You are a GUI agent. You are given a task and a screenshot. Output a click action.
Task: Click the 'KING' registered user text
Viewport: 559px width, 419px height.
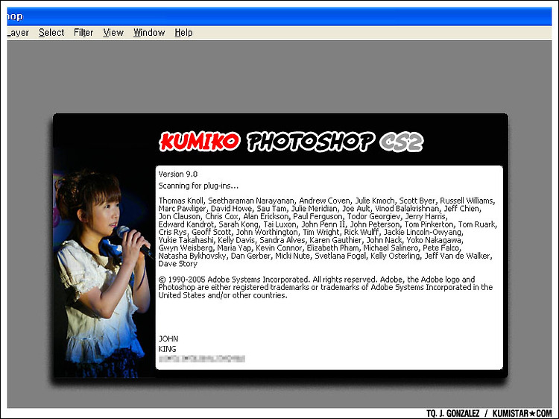(167, 349)
